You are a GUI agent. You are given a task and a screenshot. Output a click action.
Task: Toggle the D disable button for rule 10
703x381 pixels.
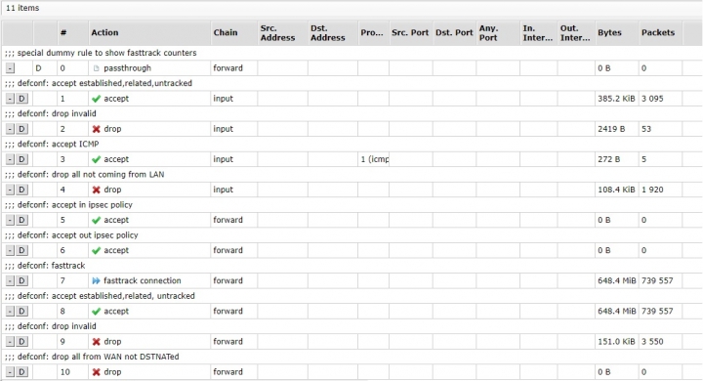tap(21, 372)
